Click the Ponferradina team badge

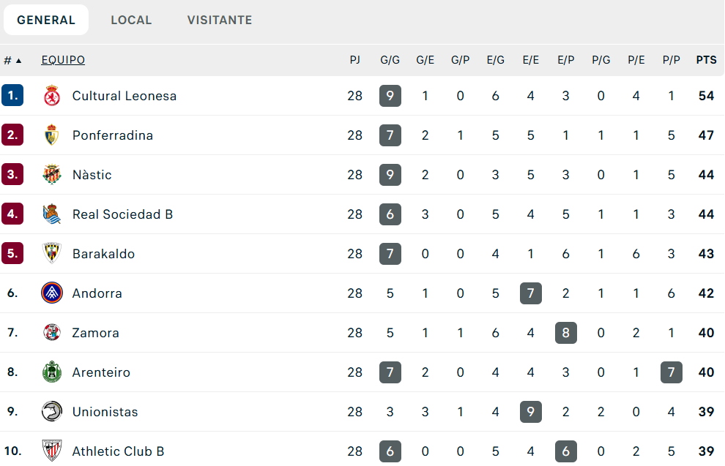point(52,135)
